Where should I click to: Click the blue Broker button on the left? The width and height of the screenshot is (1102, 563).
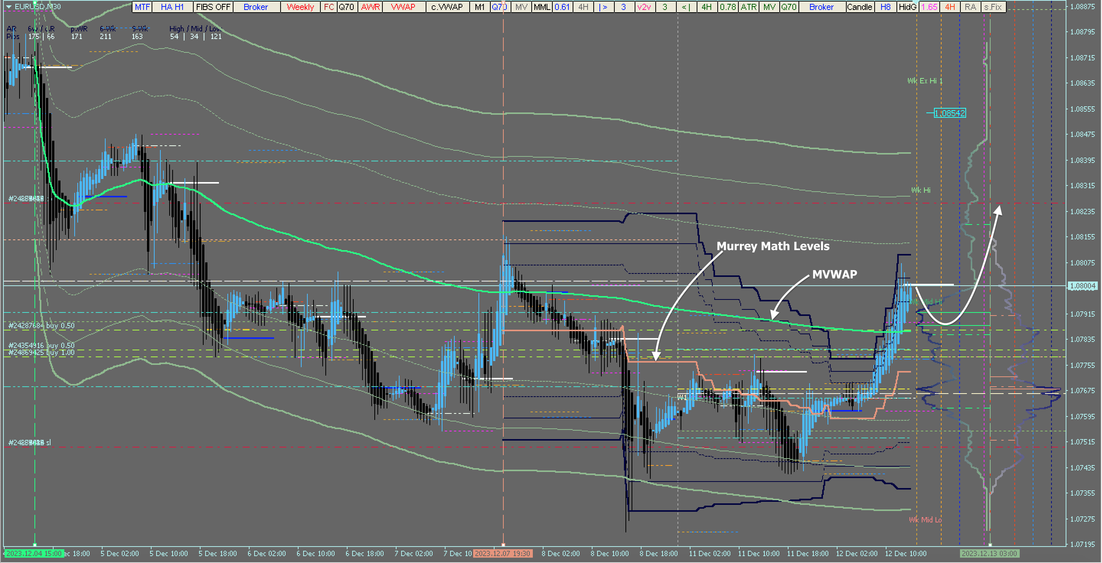click(255, 7)
